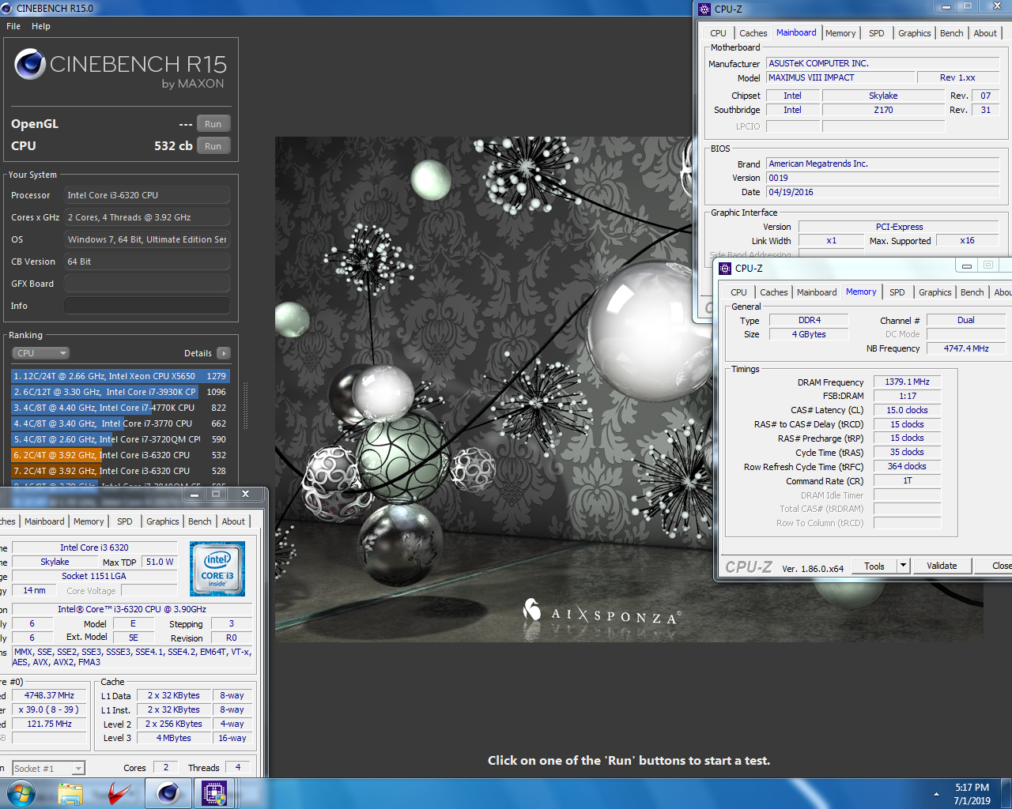Open the Socket #1 selection dropdown
Viewport: 1012px width, 809px height.
coord(48,768)
